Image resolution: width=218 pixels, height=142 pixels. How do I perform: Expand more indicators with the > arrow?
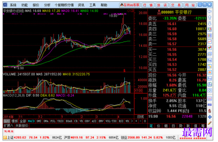(x=132, y=121)
